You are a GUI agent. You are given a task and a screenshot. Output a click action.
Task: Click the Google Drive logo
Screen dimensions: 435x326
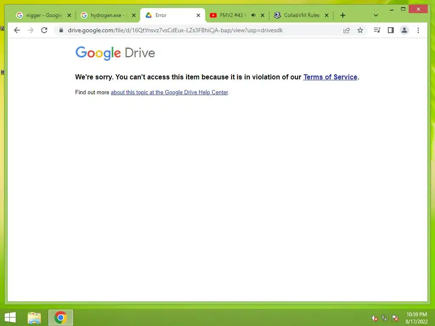coord(115,53)
